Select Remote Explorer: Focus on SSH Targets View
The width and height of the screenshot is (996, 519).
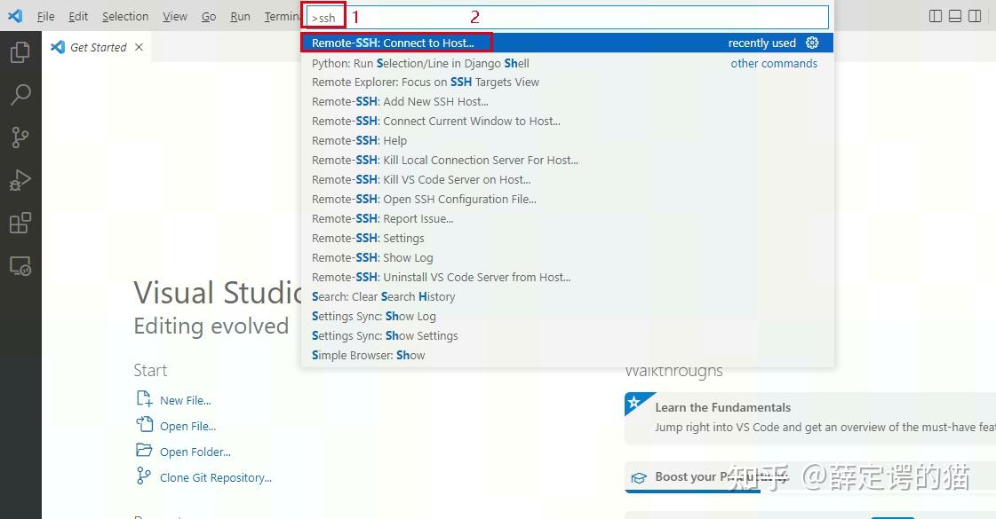[567, 82]
